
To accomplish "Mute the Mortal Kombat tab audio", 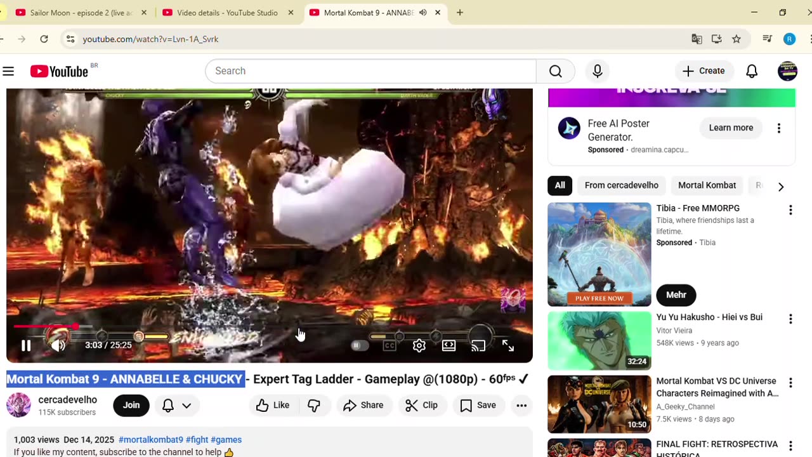I will click(x=422, y=13).
